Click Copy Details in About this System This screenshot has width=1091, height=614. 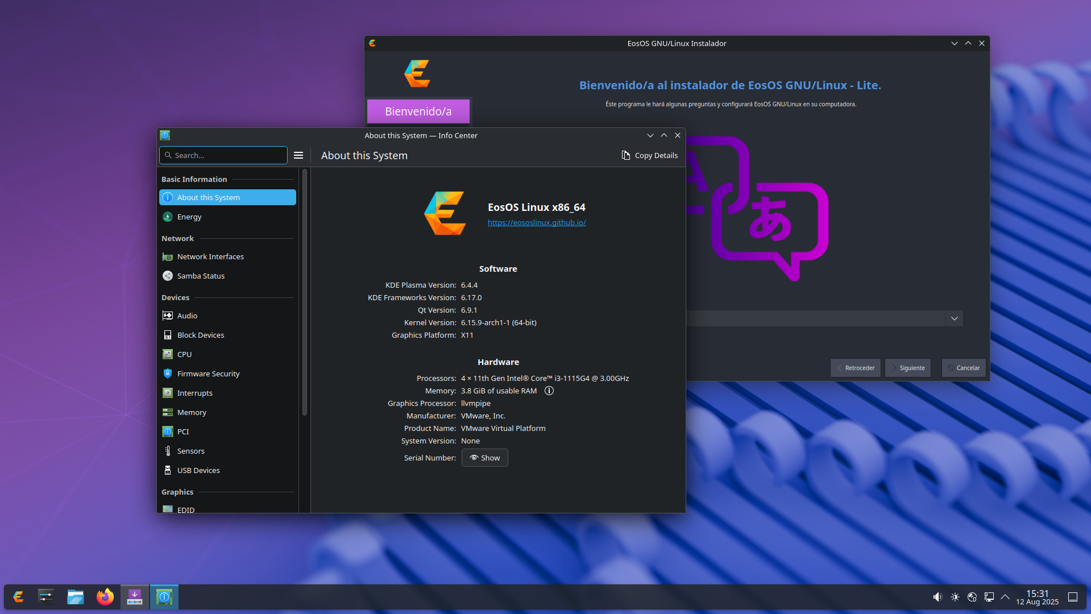coord(649,155)
